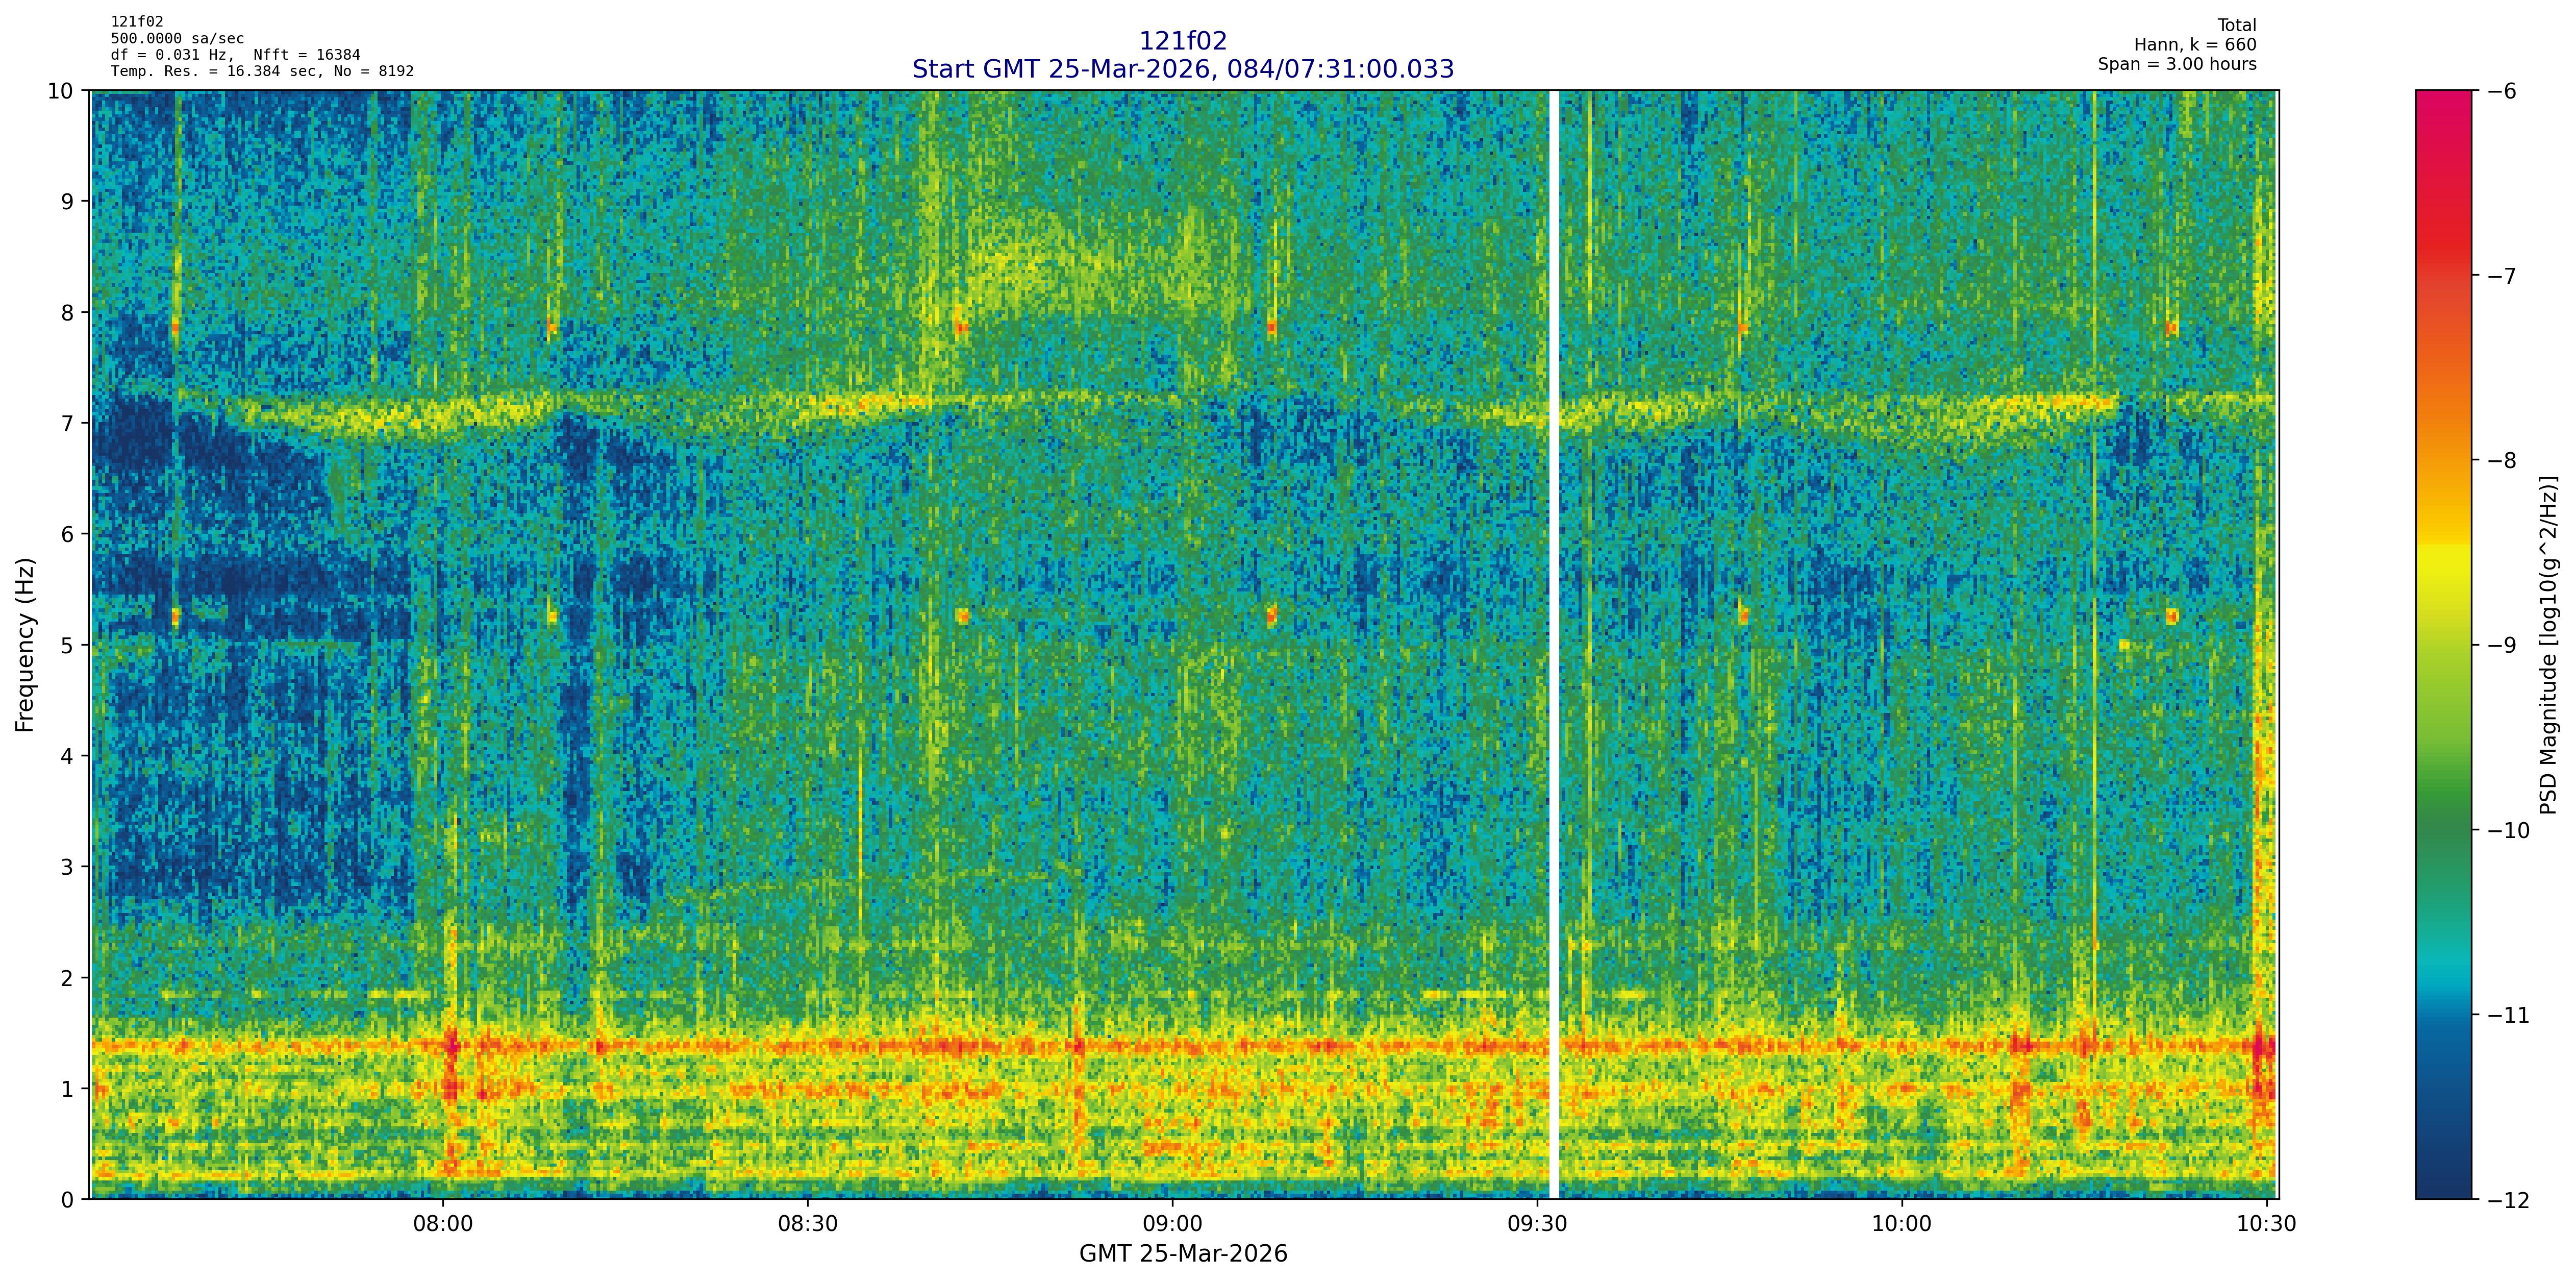Click the colorbar at the -12 dark blue end
Image resolution: width=2576 pixels, height=1282 pixels.
click(x=2443, y=1190)
